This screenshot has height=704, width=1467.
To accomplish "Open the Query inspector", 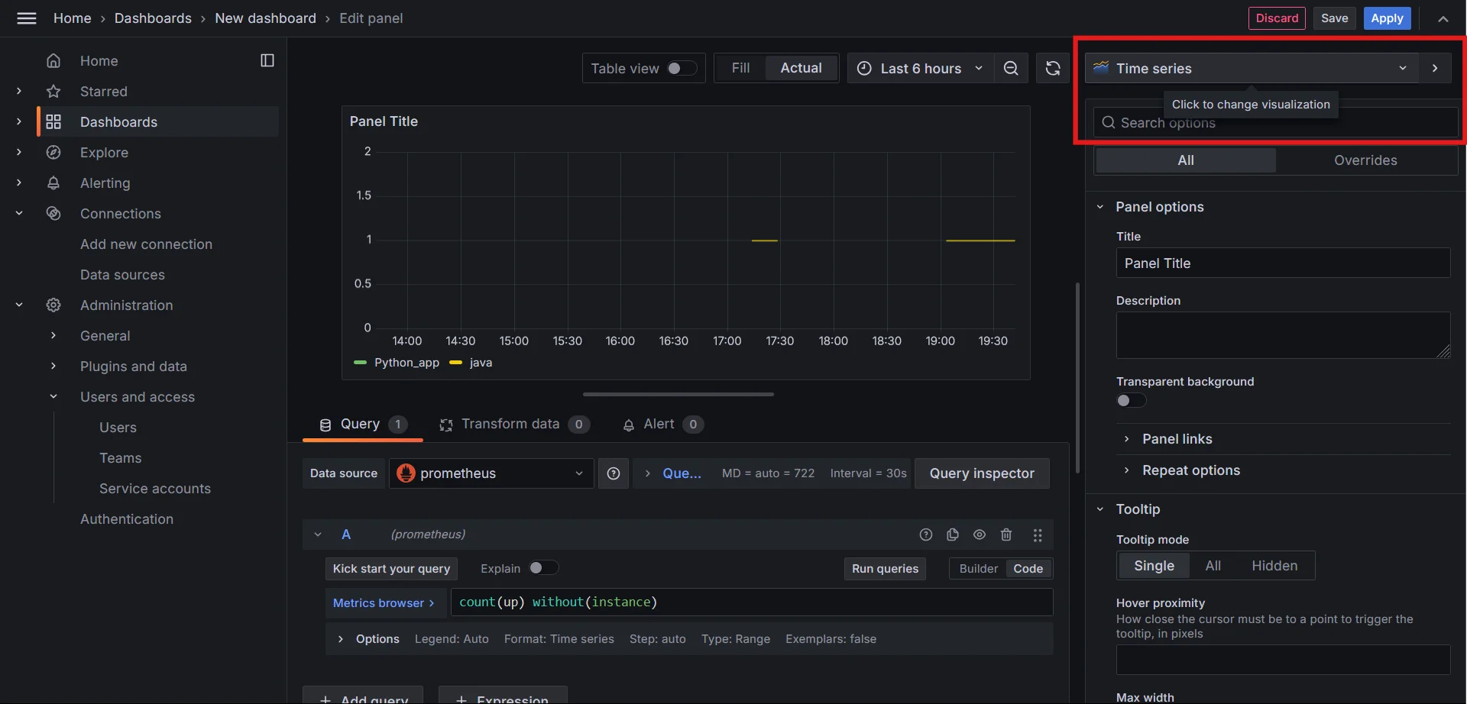I will tap(982, 473).
